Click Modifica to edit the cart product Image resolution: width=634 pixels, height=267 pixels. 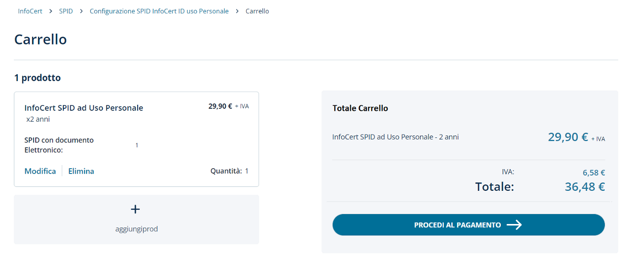click(x=40, y=171)
